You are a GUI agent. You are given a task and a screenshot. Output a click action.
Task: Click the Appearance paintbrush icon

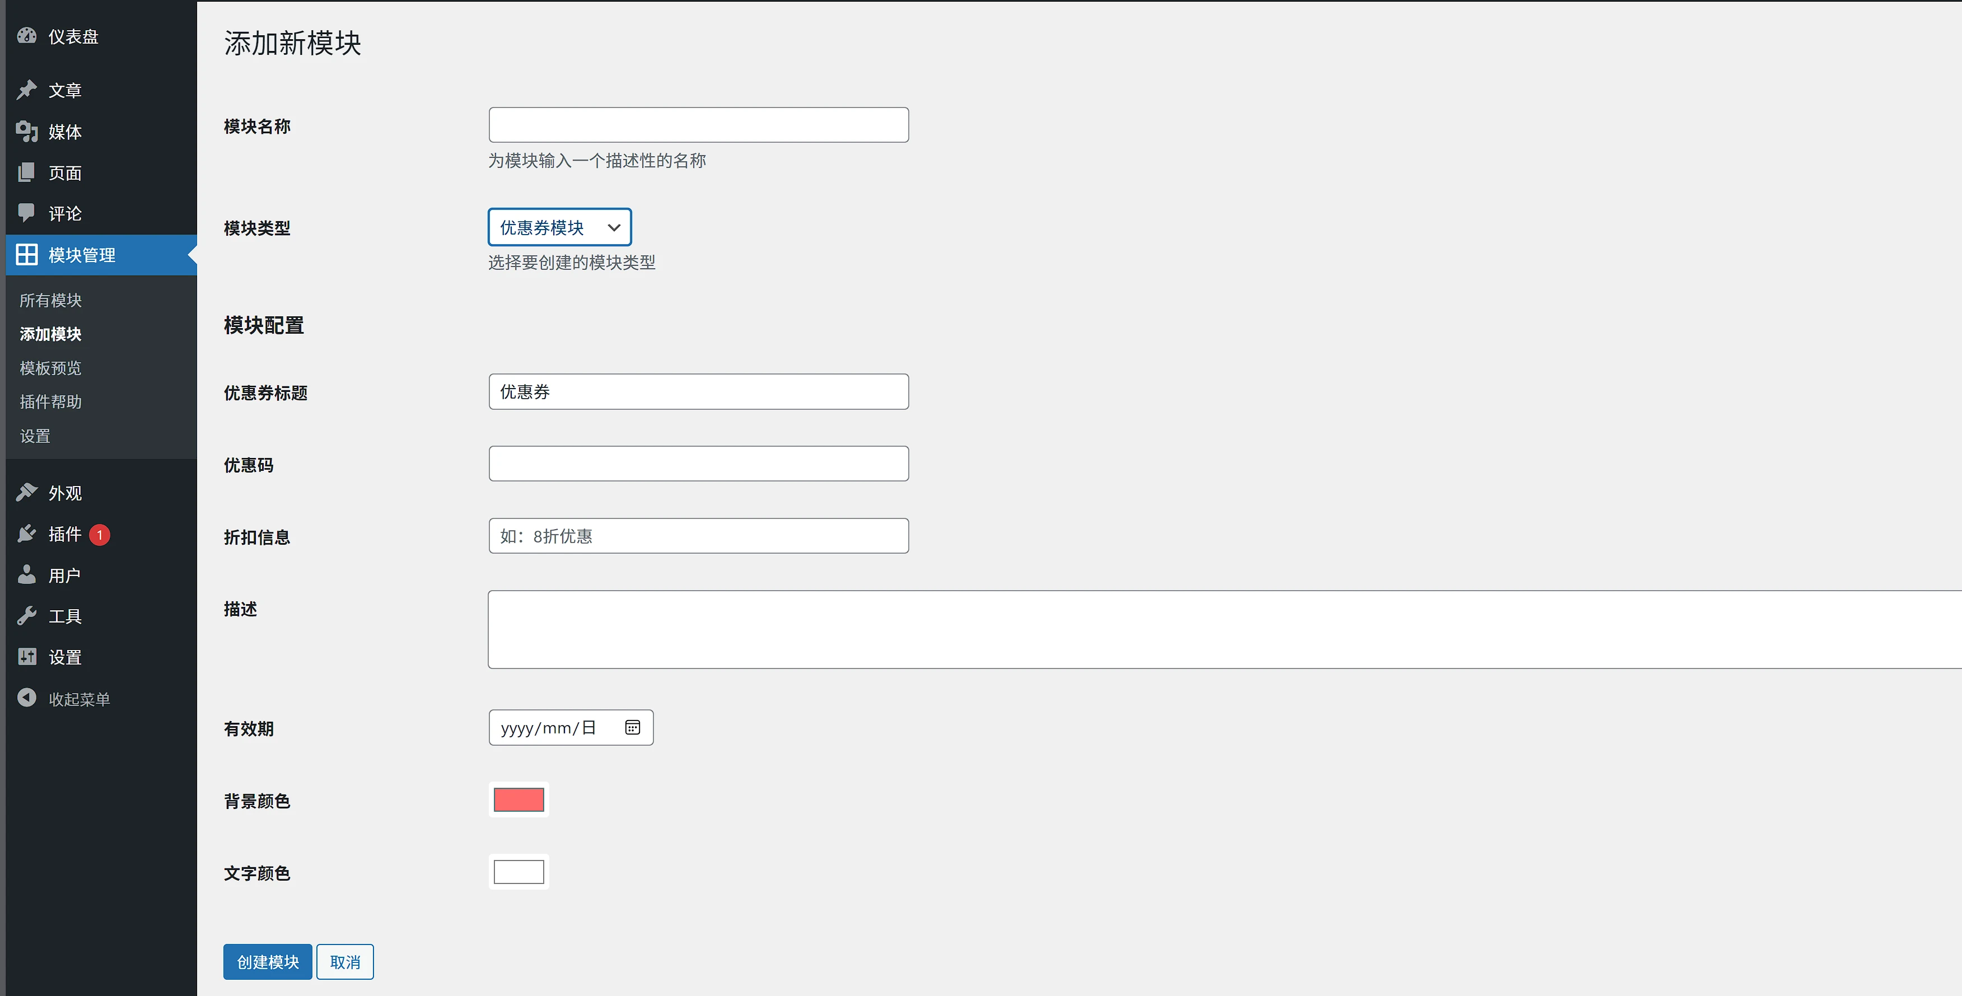(x=27, y=493)
